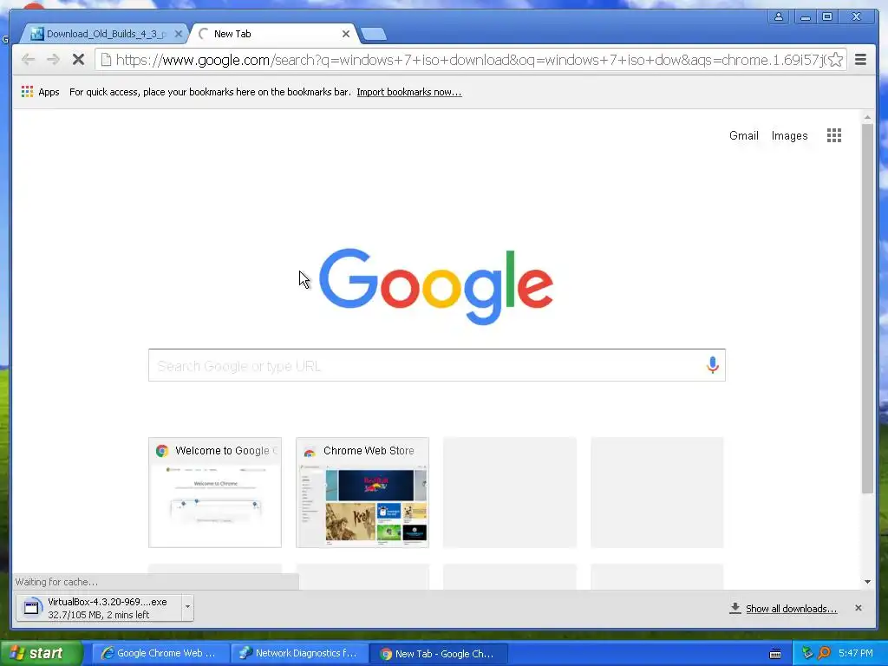
Task: Click the page info icon in address bar
Action: coord(106,60)
